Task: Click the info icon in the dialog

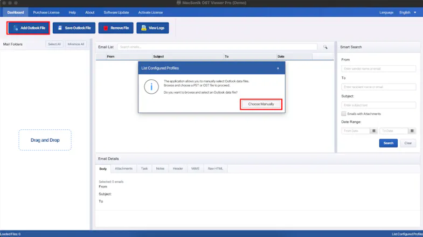Action: click(151, 87)
